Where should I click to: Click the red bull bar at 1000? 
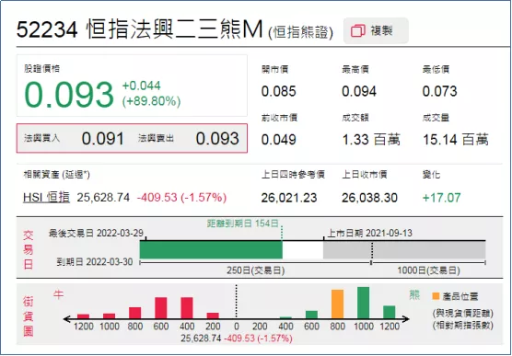(109, 316)
